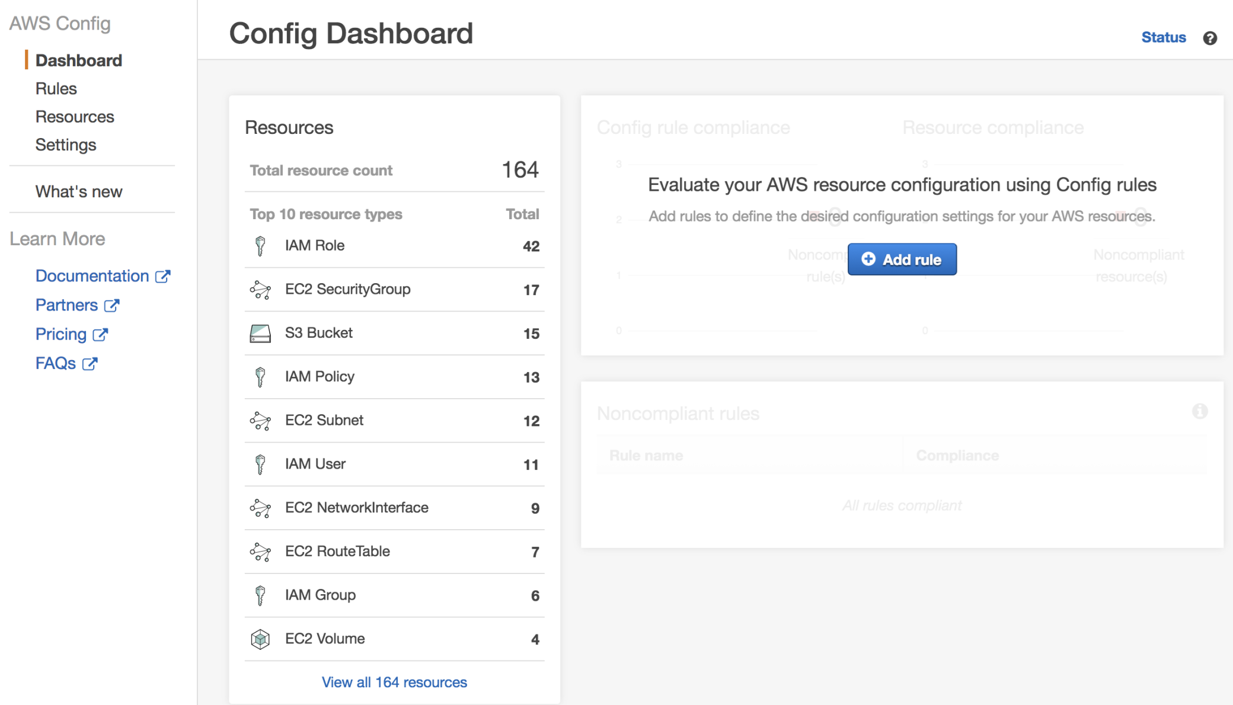Open Settings in the sidebar
This screenshot has width=1233, height=705.
pyautogui.click(x=66, y=145)
